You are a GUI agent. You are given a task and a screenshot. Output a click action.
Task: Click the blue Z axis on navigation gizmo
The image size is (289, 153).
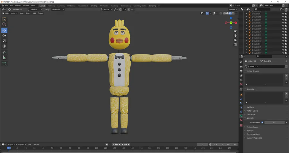(231, 18)
